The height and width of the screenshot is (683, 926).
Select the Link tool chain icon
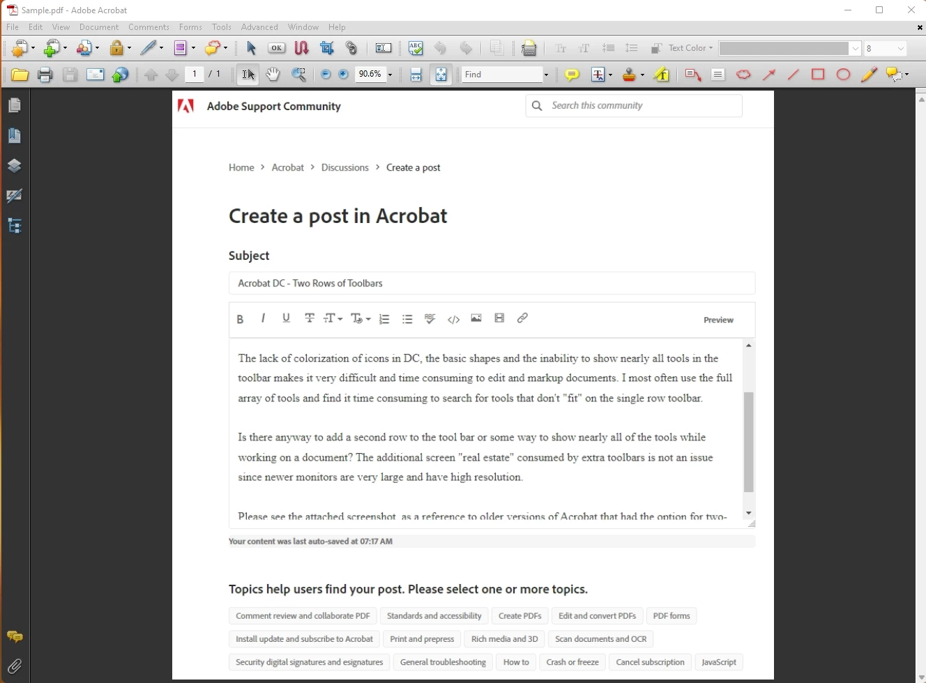pos(352,48)
